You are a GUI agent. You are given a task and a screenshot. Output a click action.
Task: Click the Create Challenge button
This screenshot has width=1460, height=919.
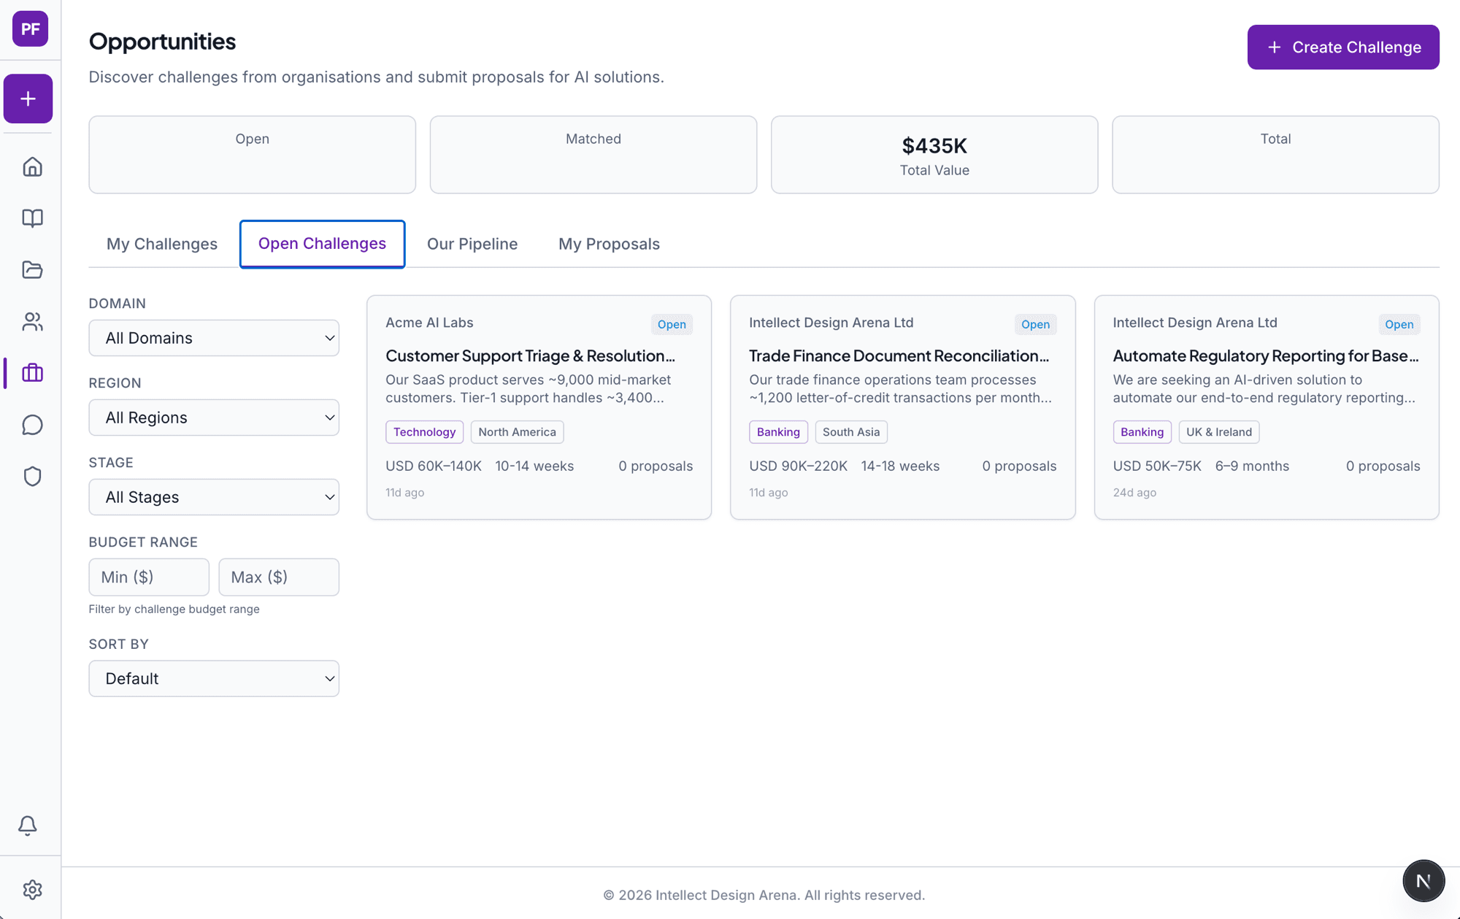pyautogui.click(x=1343, y=47)
